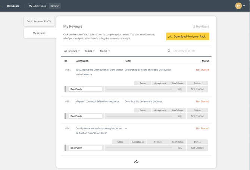250x170 pixels.
Task: Go to the Dashboard page
Action: (x=13, y=6)
